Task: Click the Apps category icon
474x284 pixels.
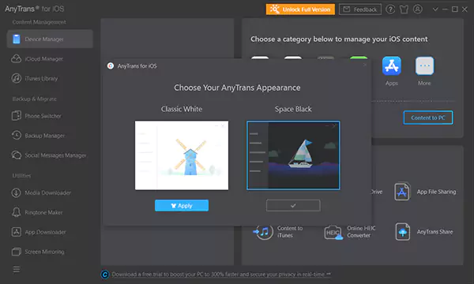Action: (392, 65)
